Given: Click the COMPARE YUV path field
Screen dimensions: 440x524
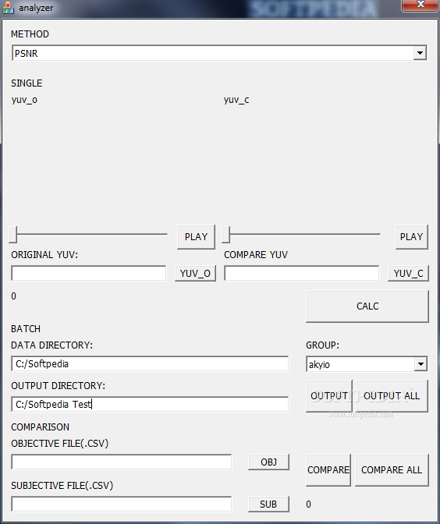Looking at the screenshot, I should (302, 274).
